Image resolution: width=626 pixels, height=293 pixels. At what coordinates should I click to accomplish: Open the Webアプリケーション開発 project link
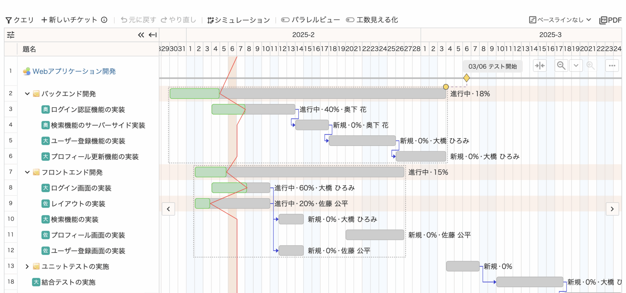[x=74, y=71]
